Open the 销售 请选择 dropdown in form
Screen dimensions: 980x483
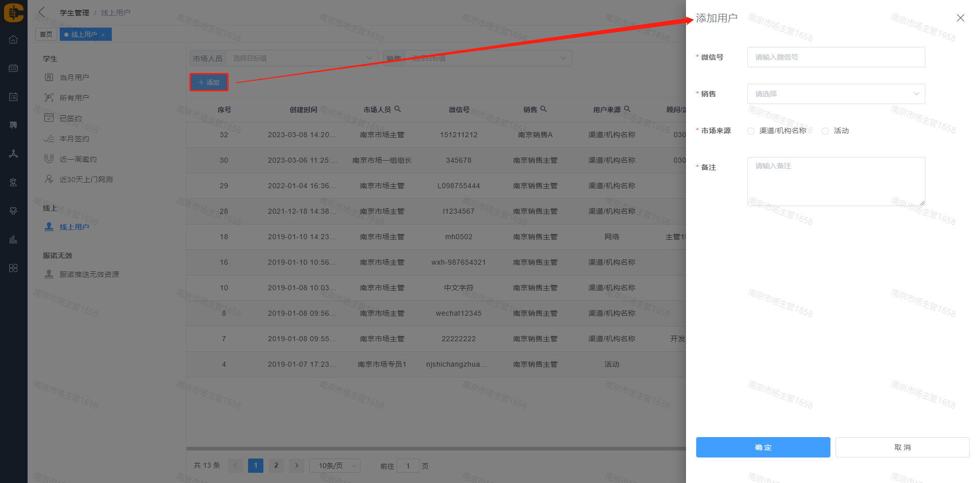(x=836, y=94)
